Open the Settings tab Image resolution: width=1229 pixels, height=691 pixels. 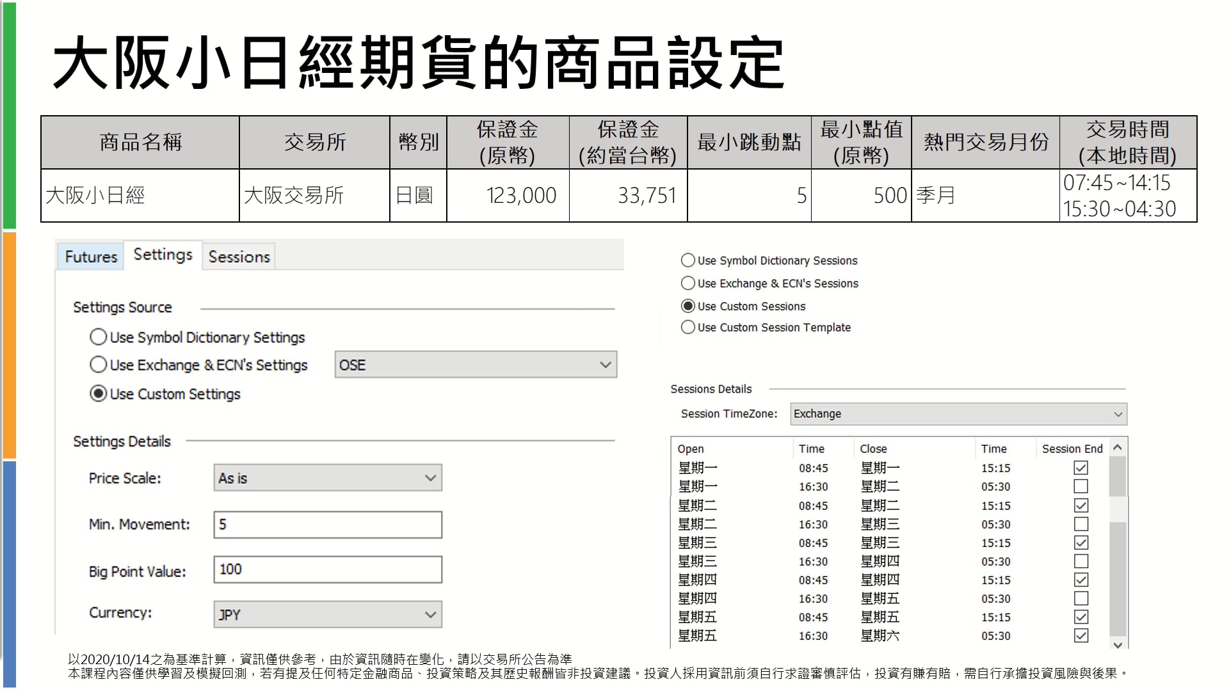pos(163,255)
